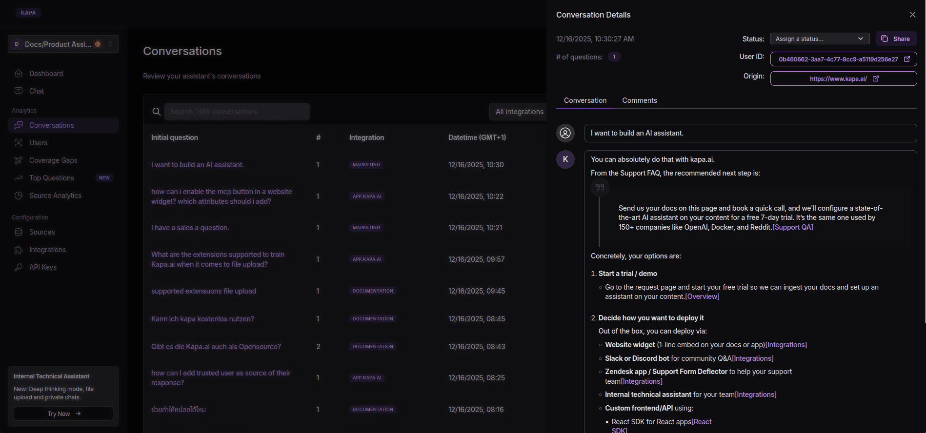The width and height of the screenshot is (926, 433).
Task: Click the Chat bubble icon
Action: pos(19,91)
